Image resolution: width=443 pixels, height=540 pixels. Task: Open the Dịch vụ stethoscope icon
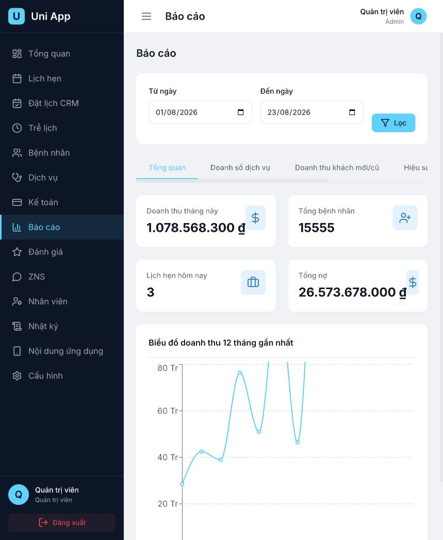pyautogui.click(x=17, y=178)
